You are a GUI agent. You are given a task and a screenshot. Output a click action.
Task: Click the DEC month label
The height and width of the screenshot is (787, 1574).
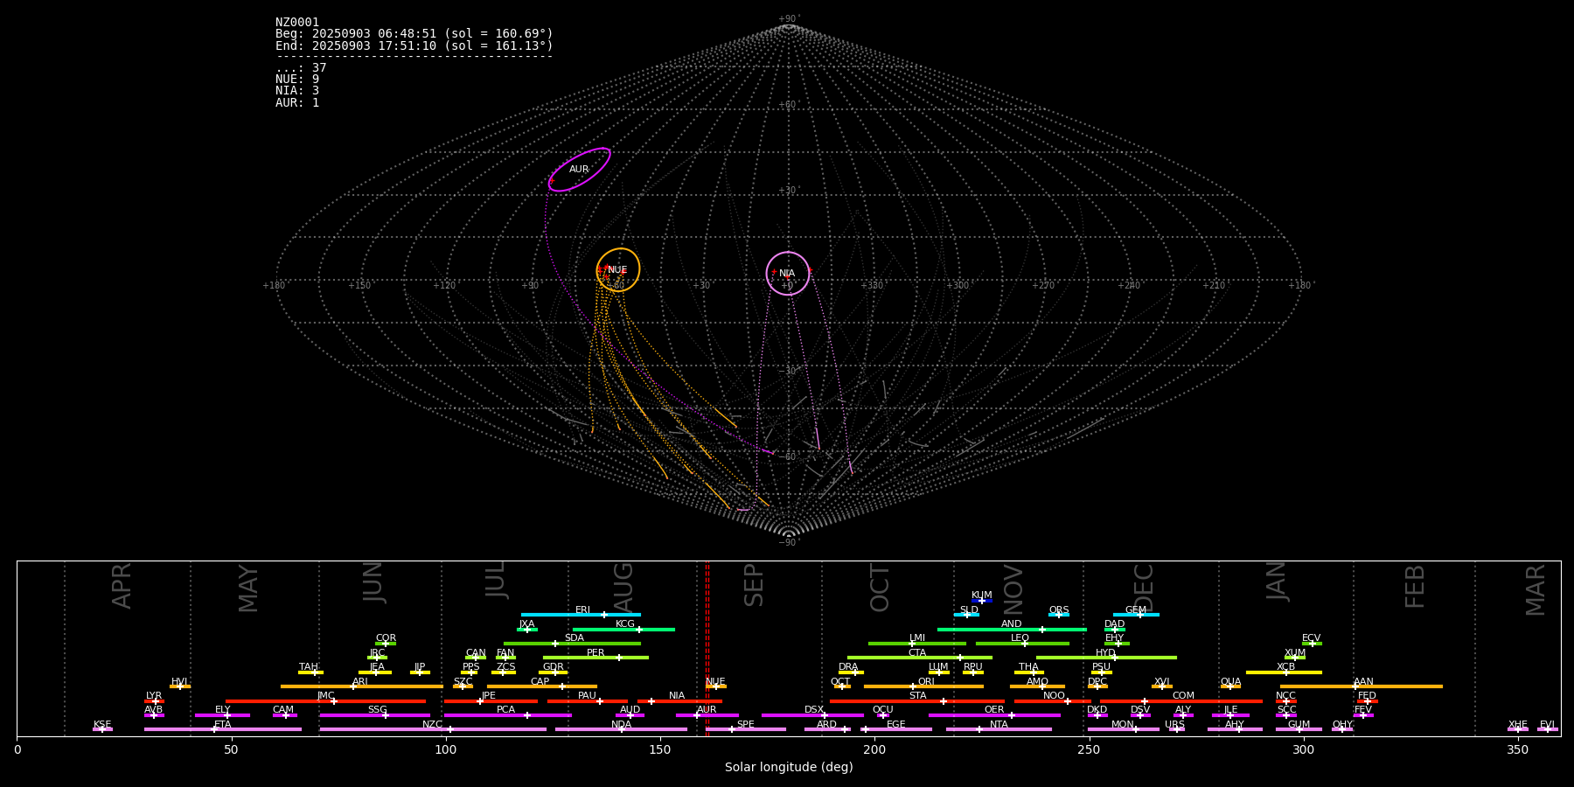1144,588
